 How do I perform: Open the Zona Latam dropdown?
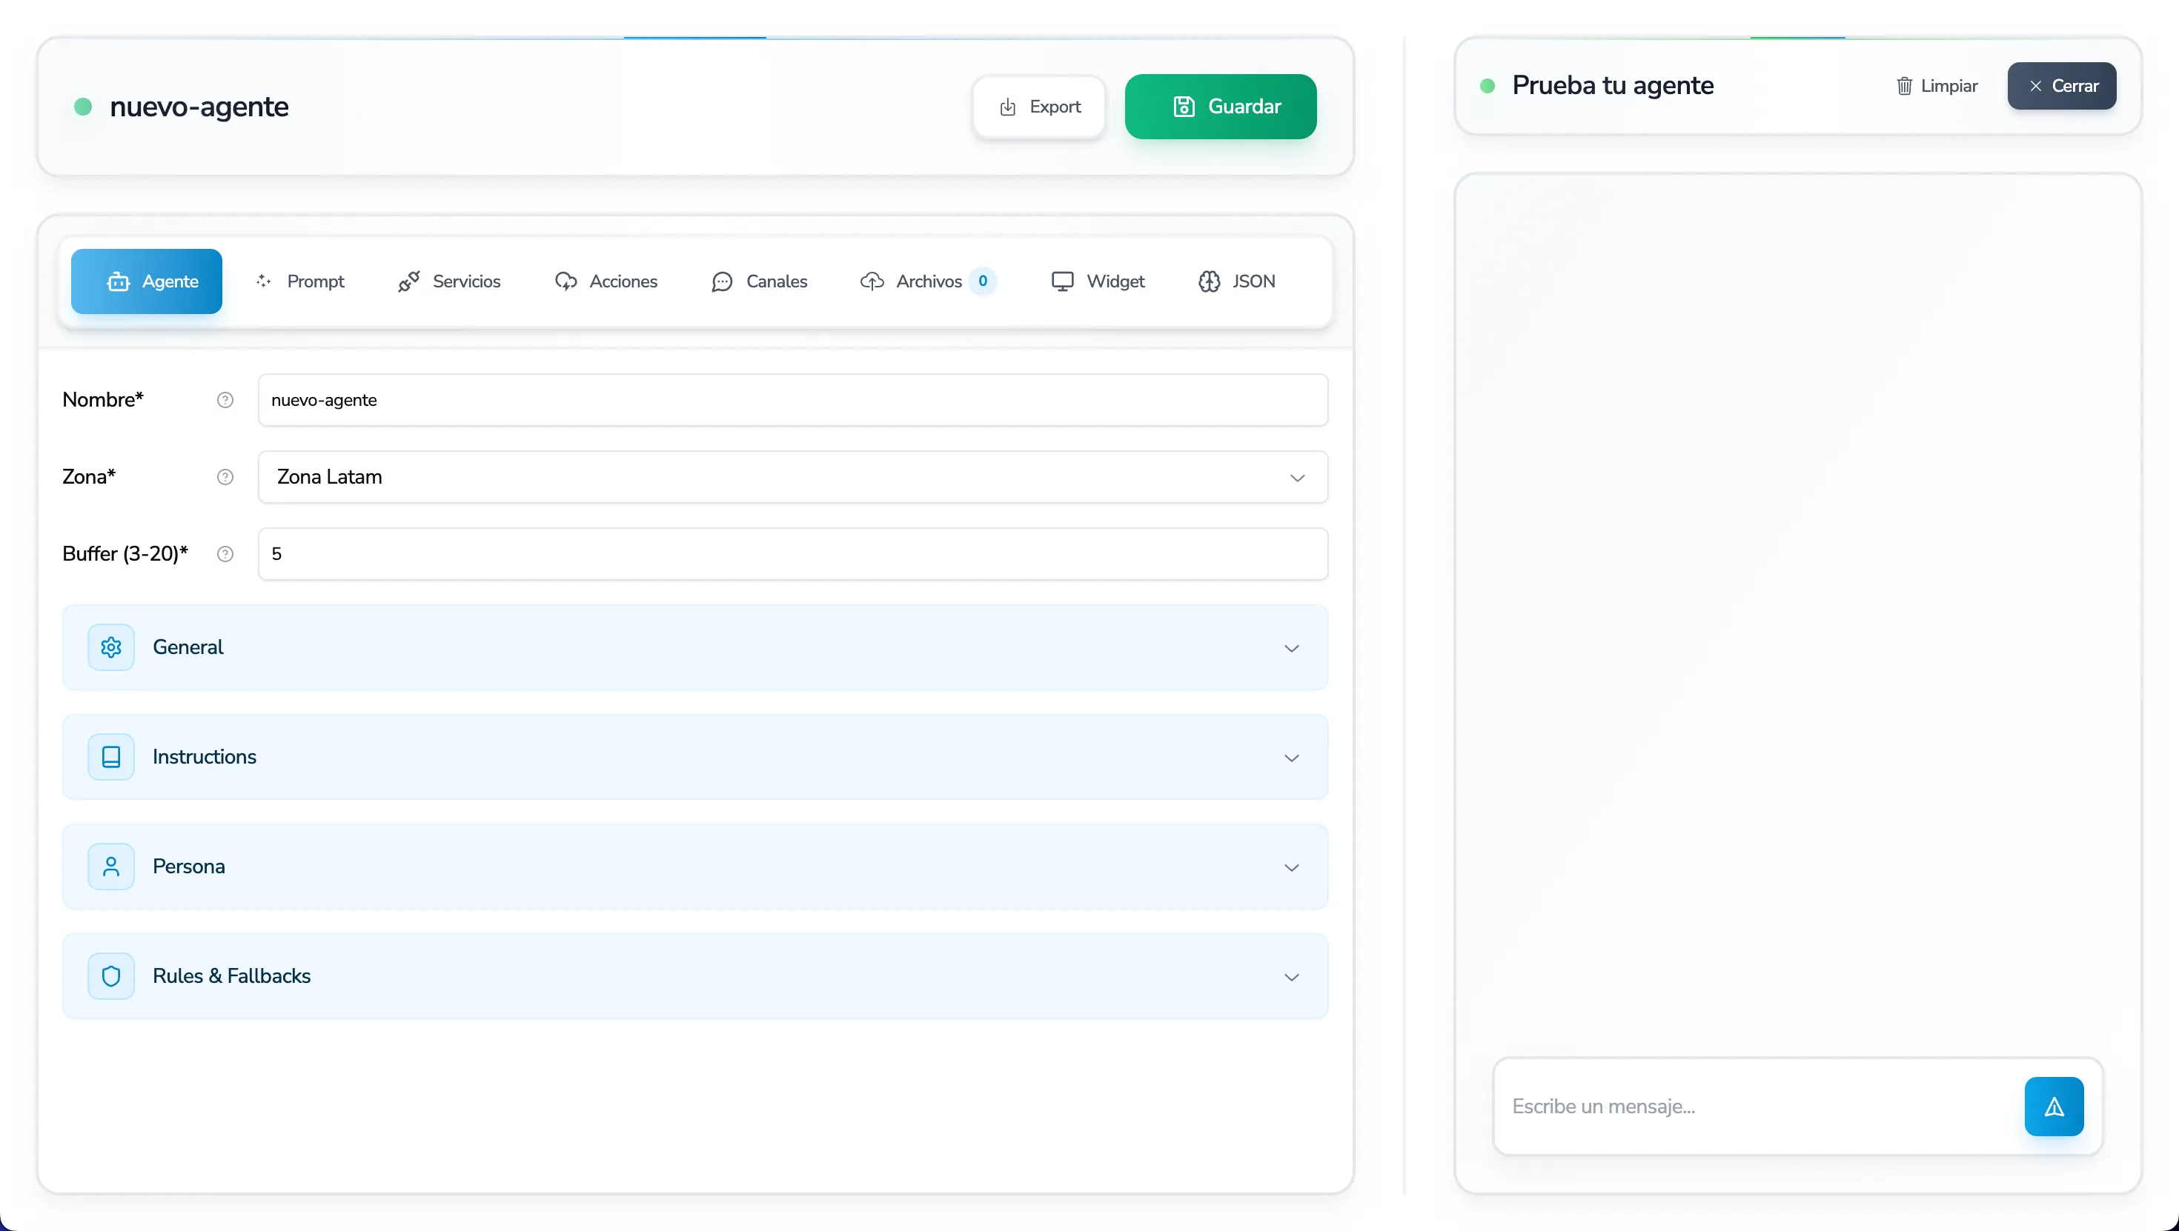(x=792, y=477)
